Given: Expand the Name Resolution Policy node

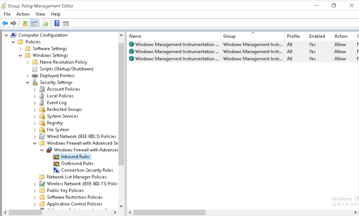Looking at the screenshot, I should (x=28, y=62).
